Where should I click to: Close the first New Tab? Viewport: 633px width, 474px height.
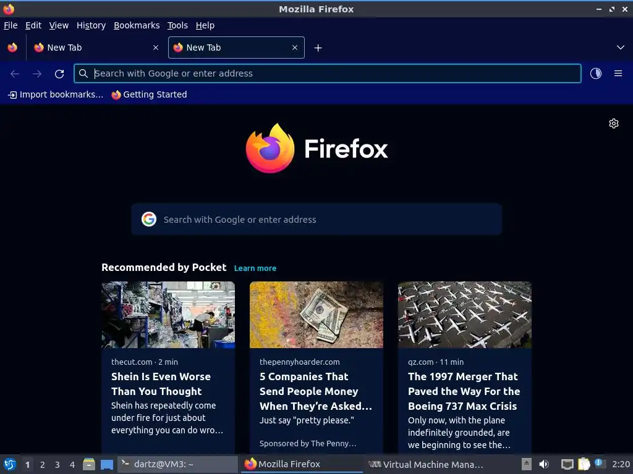coord(156,48)
